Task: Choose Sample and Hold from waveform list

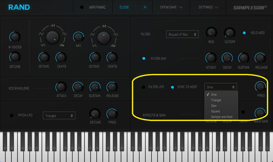Action: (221, 117)
